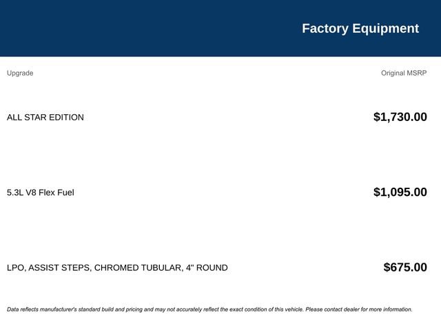Viewport: 441px width, 330px height.
Task: Select the Original MSRP column label
Action: coord(404,73)
